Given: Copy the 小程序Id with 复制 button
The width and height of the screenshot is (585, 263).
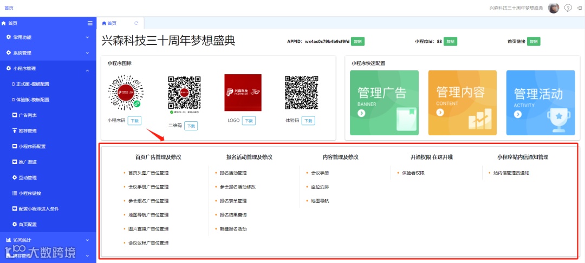Looking at the screenshot, I should [x=451, y=41].
